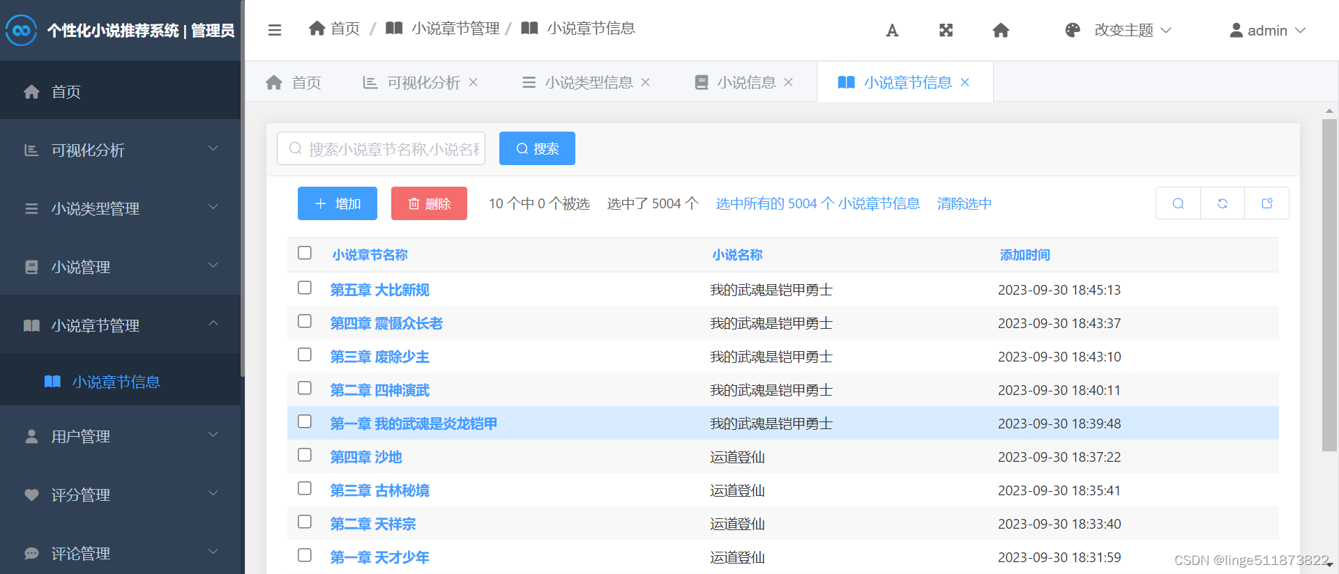Click the palette theme icon
The height and width of the screenshot is (574, 1339).
pos(1073,30)
